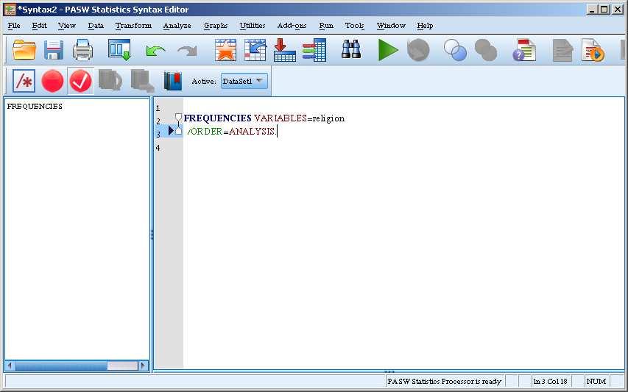The width and height of the screenshot is (628, 392).
Task: Run selection with the green play arrow
Action: point(388,50)
